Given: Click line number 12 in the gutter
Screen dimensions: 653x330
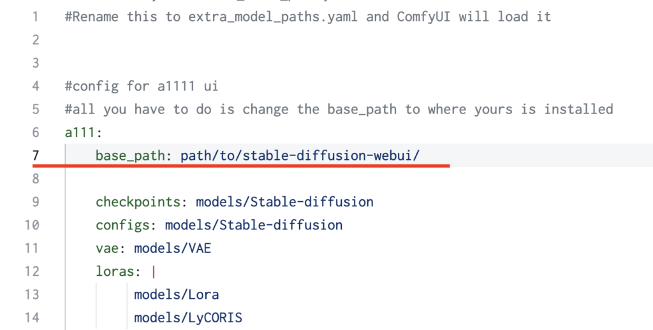Looking at the screenshot, I should (x=32, y=271).
